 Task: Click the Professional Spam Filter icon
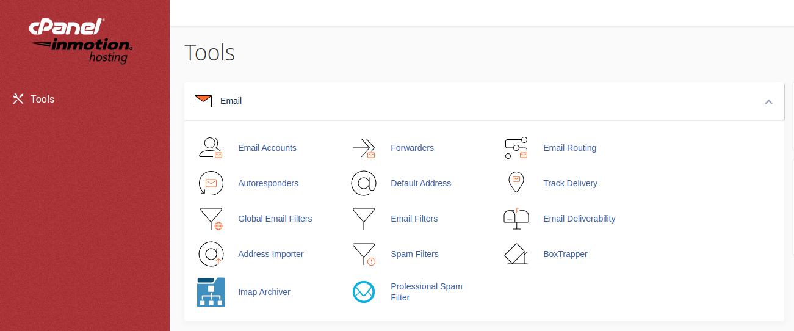tap(364, 292)
